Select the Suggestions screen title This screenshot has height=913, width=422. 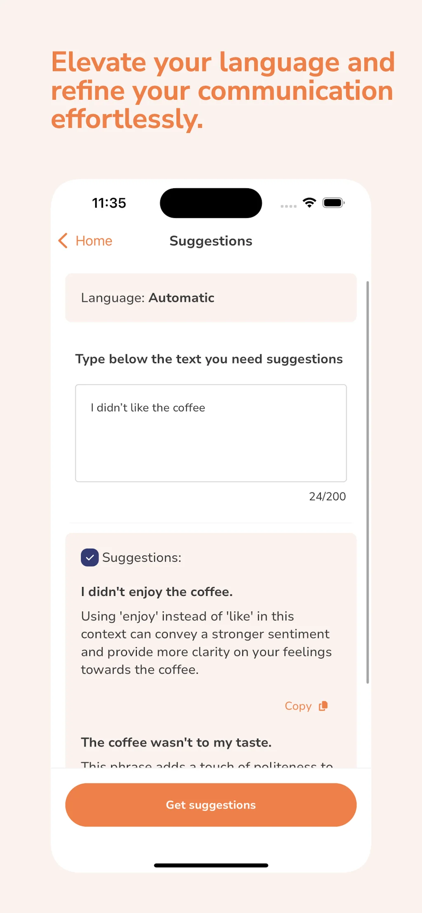coord(211,241)
